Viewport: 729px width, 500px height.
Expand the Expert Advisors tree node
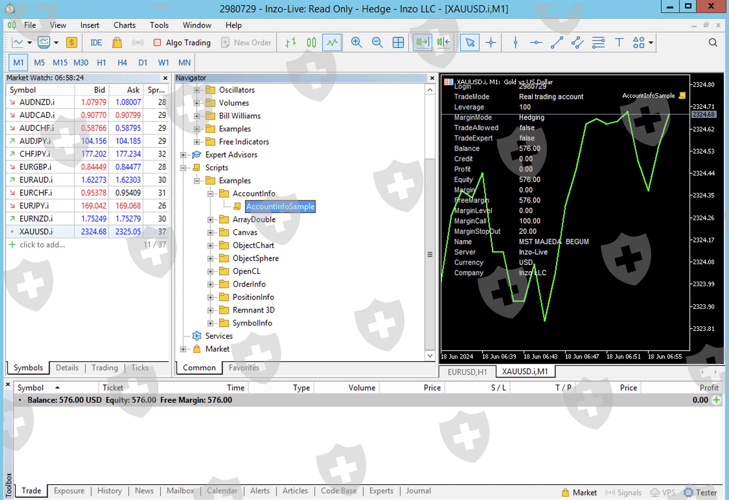183,155
